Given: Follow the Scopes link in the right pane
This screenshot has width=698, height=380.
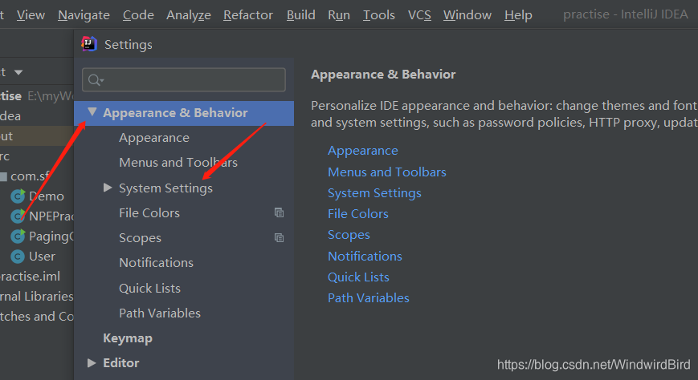Looking at the screenshot, I should 349,235.
